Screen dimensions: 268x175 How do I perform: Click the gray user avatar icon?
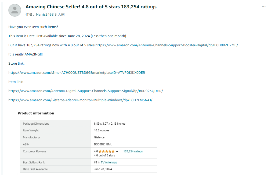pos(15,10)
